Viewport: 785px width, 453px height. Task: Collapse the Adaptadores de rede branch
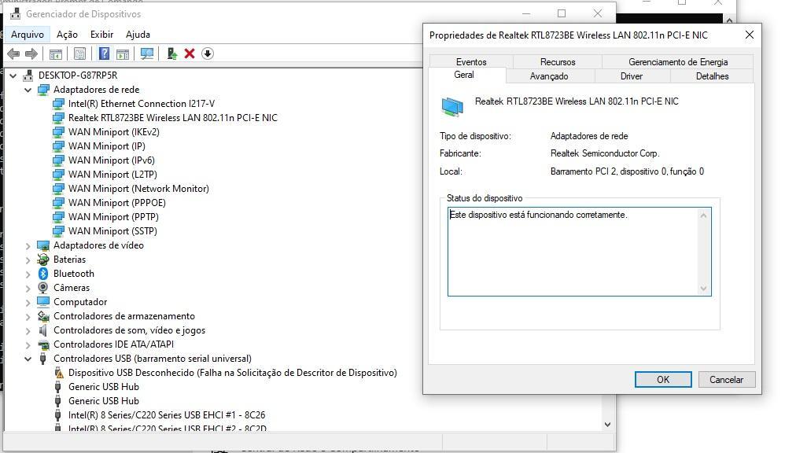point(28,90)
